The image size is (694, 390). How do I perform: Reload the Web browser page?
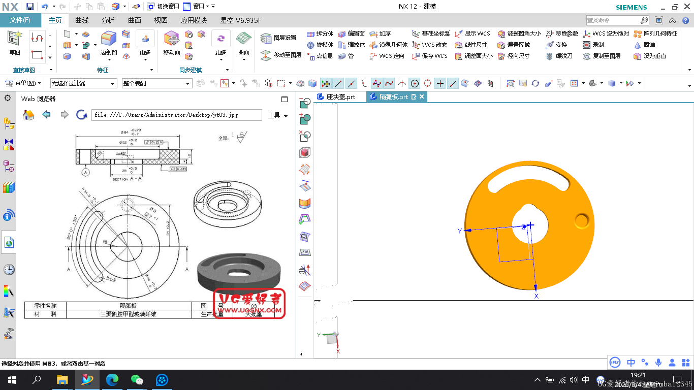point(81,115)
